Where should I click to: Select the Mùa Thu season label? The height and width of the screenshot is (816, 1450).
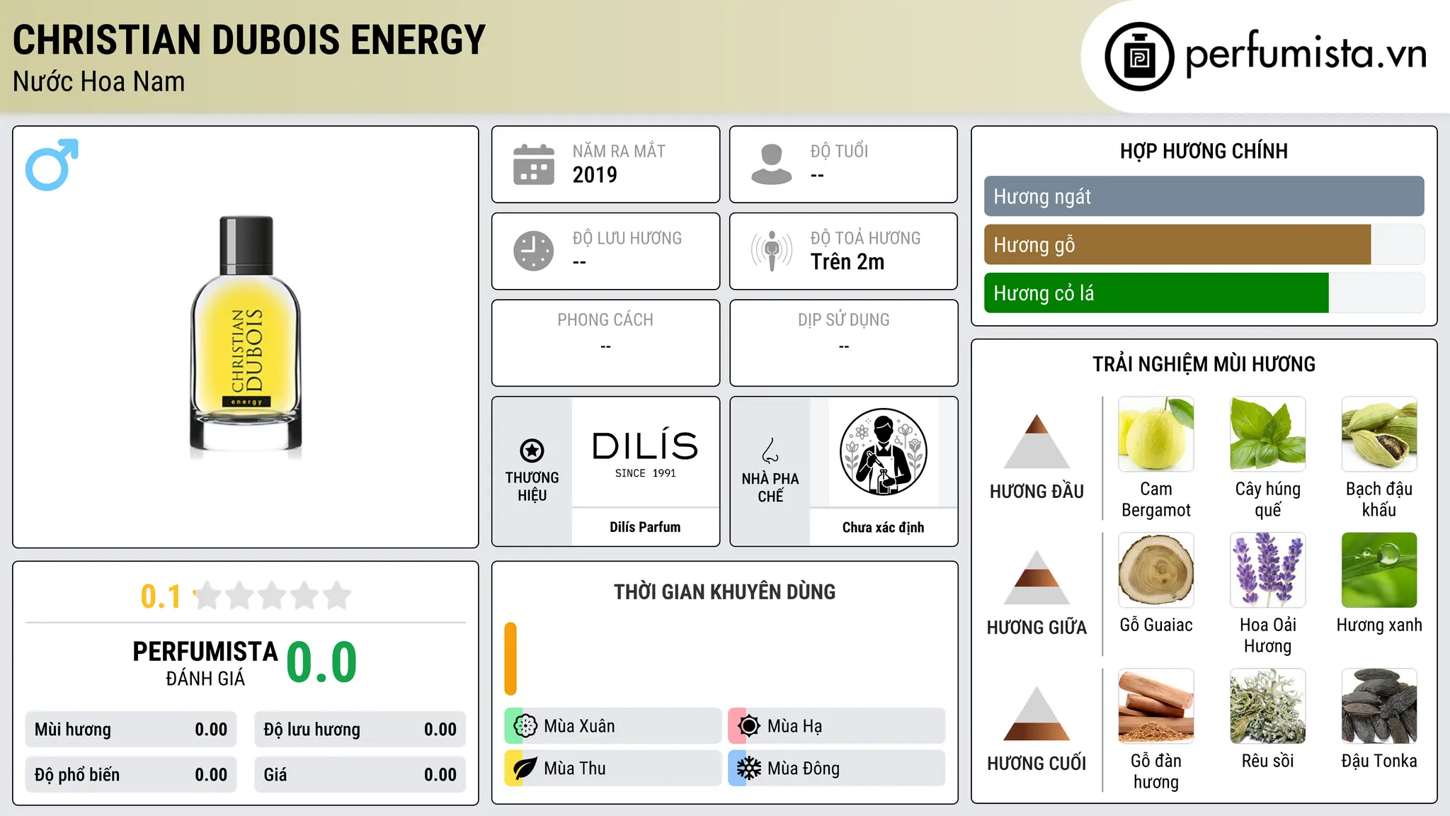pyautogui.click(x=575, y=769)
